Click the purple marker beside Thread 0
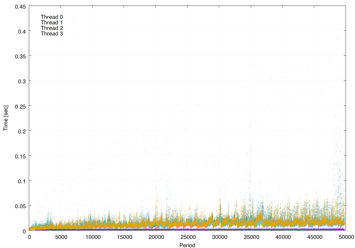The height and width of the screenshot is (248, 355). [73, 17]
